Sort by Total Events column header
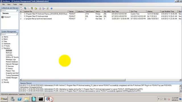Image resolution: width=182 pixels, height=102 pixels. 90,11
